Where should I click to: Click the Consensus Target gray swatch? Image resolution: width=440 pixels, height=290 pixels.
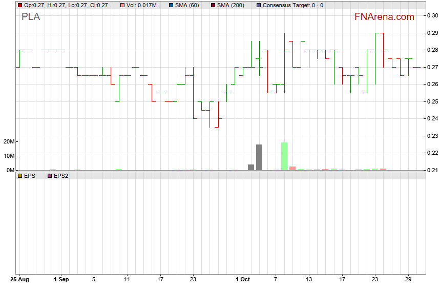coord(259,5)
